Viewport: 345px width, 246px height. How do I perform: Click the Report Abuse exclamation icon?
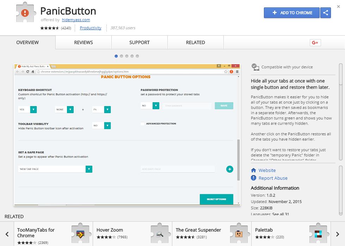(x=253, y=178)
